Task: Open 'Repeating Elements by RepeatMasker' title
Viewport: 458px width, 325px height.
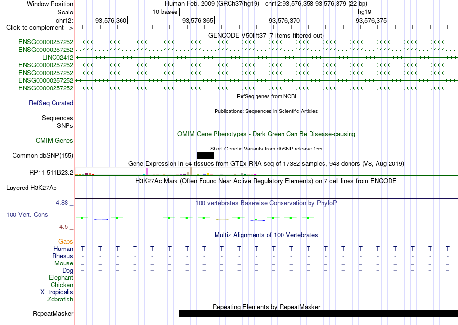Action: click(267, 307)
